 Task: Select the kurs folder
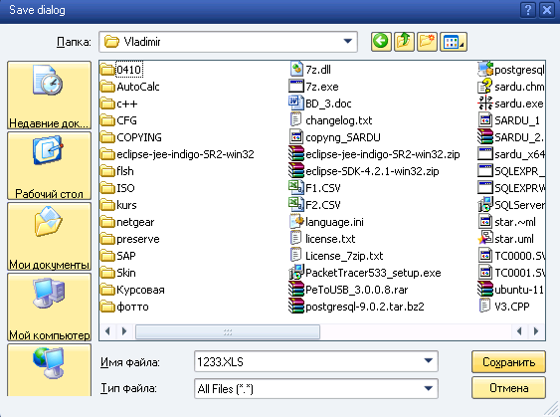point(118,205)
